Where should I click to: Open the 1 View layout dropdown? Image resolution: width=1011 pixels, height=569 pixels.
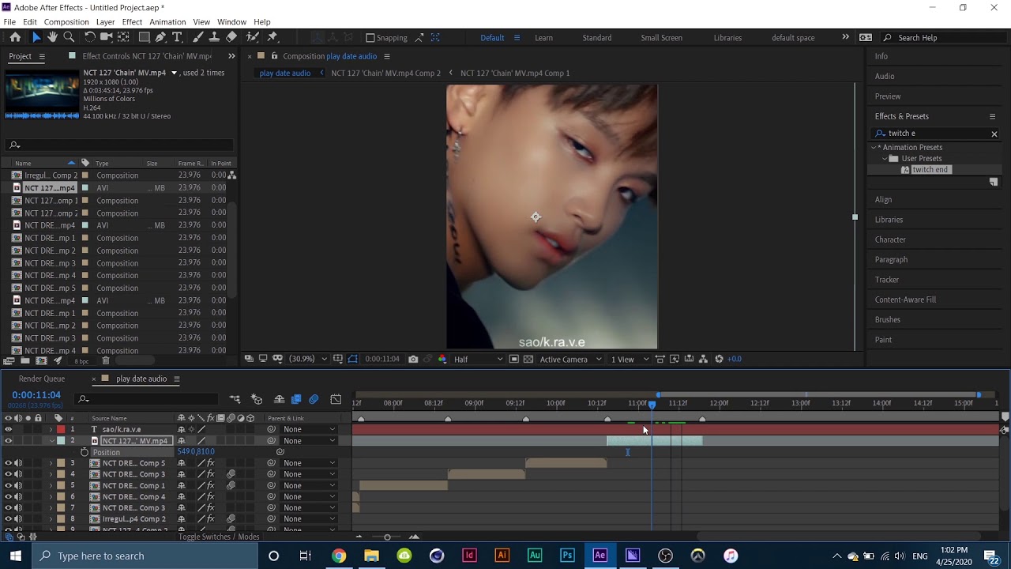point(629,359)
